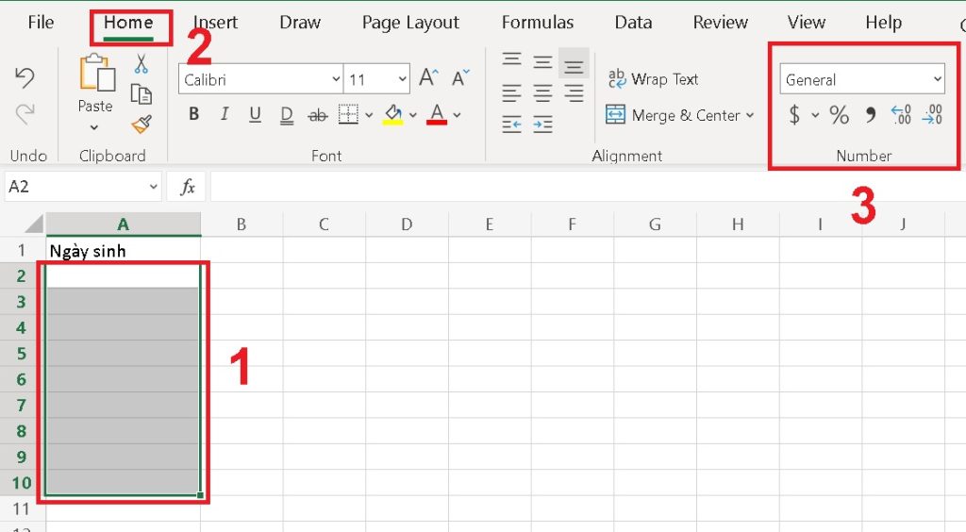Click Insert Function fx button
966x532 pixels.
tap(188, 187)
